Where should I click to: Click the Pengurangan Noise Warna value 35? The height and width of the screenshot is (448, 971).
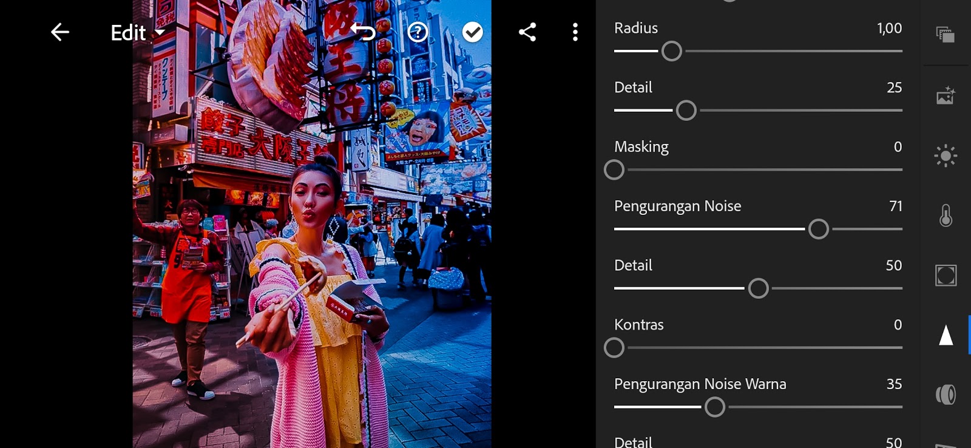point(894,384)
